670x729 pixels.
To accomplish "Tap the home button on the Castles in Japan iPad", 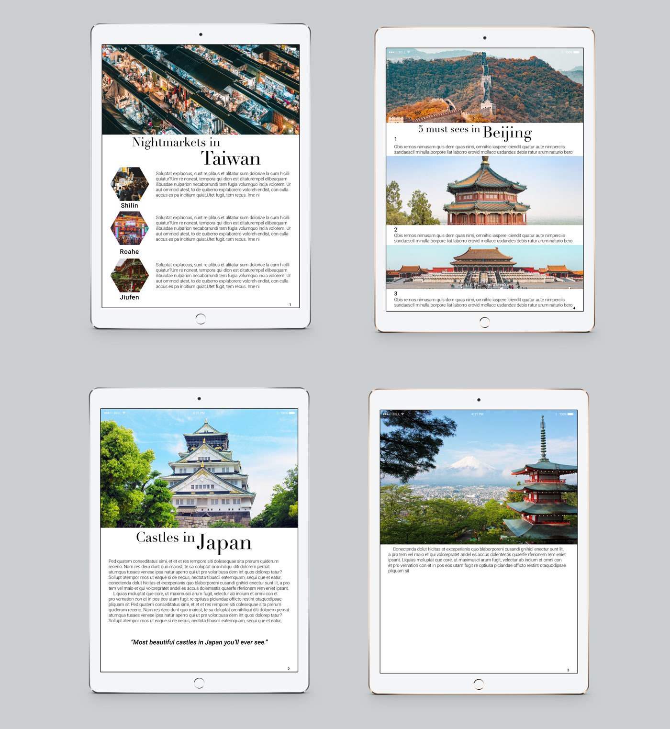I will 199,683.
